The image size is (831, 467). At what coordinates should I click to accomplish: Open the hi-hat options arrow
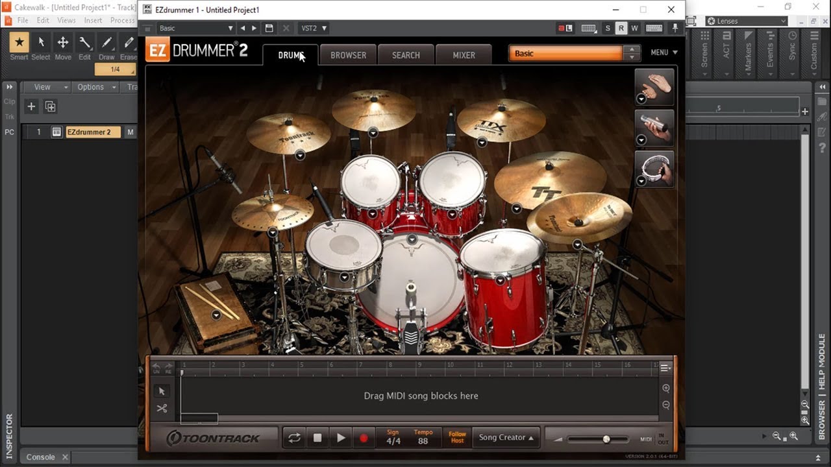(273, 232)
